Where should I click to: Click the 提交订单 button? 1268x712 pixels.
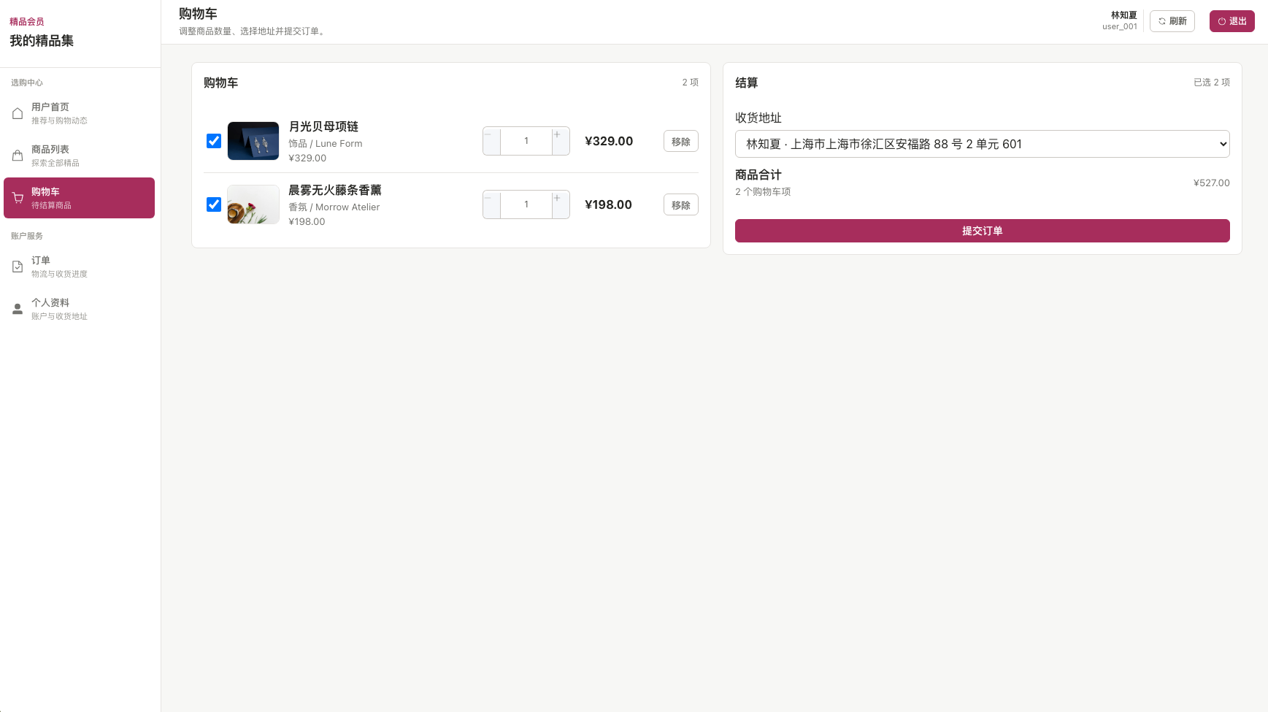pyautogui.click(x=982, y=231)
